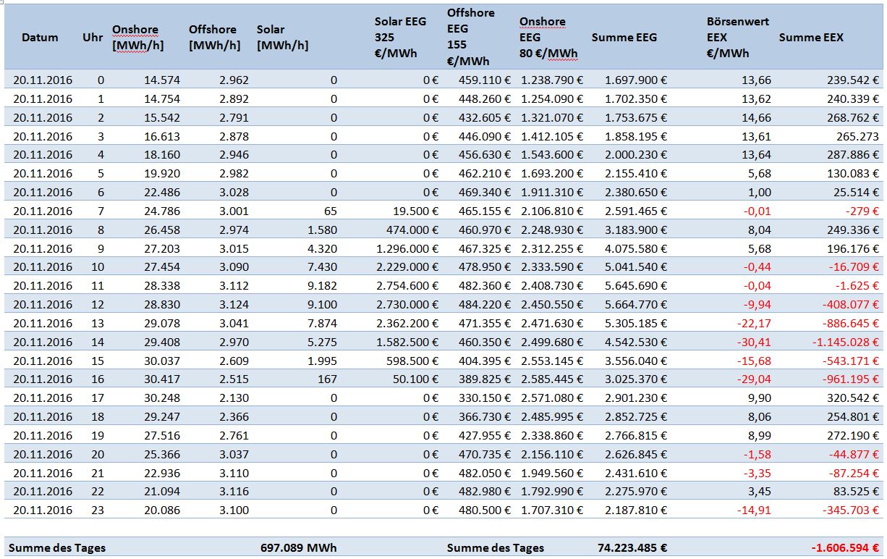887x559 pixels.
Task: Select the Uhr column header
Action: pyautogui.click(x=93, y=37)
